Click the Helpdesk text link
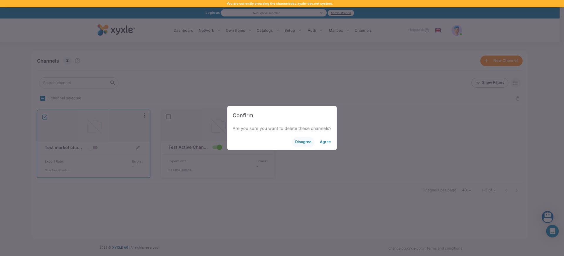This screenshot has width=564, height=256. point(416,30)
